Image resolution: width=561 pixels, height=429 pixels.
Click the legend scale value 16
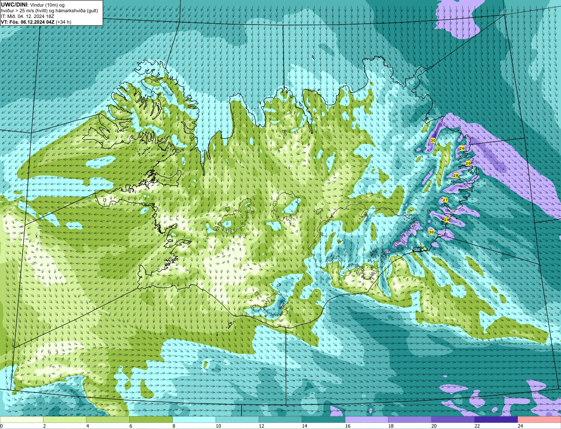coord(347,426)
